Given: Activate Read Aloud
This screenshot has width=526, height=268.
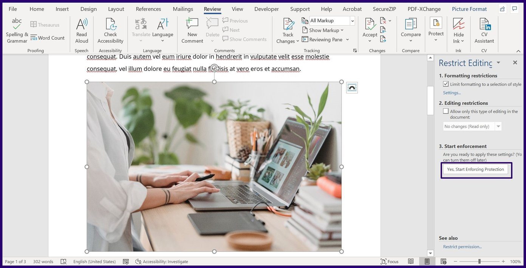Looking at the screenshot, I should 81,29.
